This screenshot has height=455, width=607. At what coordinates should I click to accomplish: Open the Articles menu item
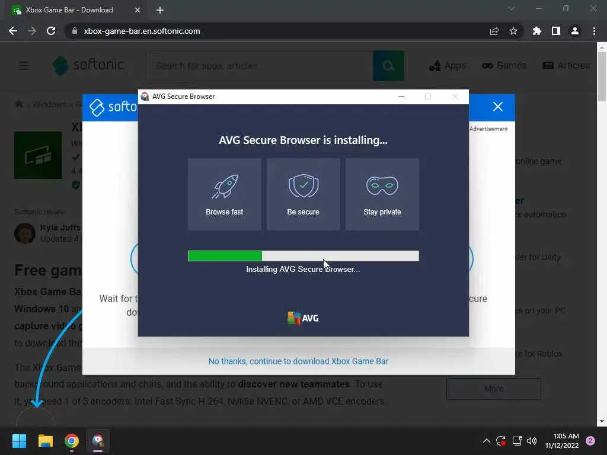point(566,65)
